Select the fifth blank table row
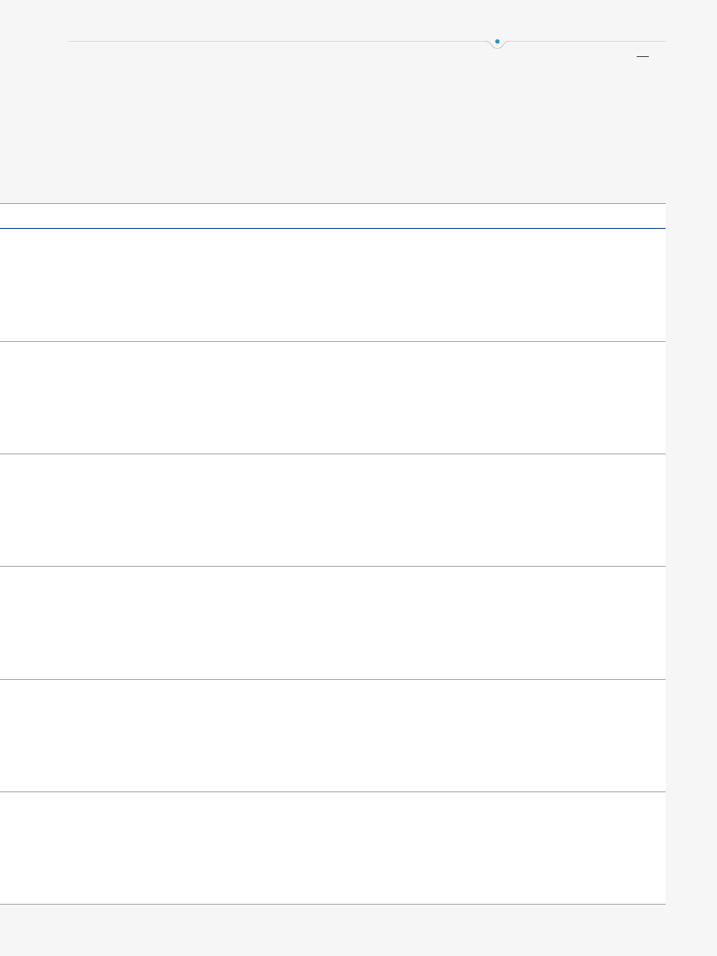717x956 pixels. click(332, 735)
